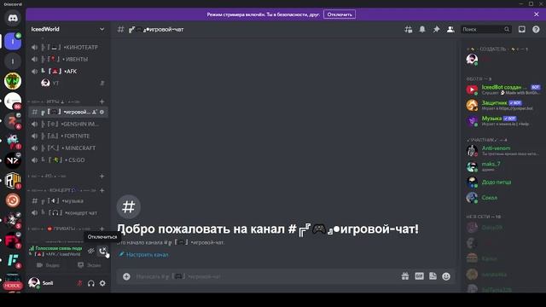Viewport: 546px width, 307px height.
Task: Open the Защитник bot profile
Action: tap(503, 105)
